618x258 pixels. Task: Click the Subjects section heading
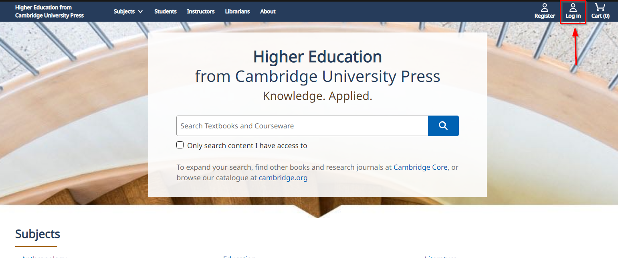(x=38, y=234)
